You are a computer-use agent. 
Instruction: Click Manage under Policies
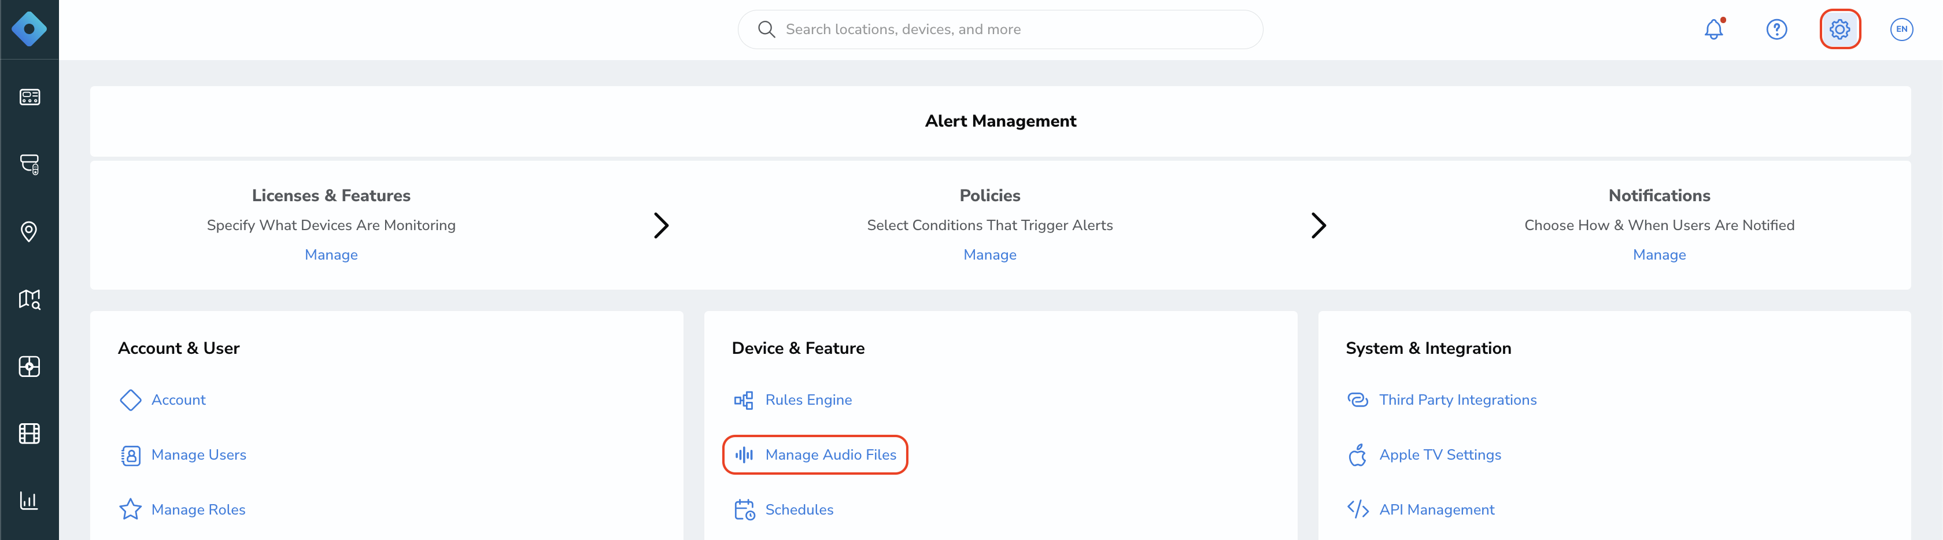[x=989, y=255]
